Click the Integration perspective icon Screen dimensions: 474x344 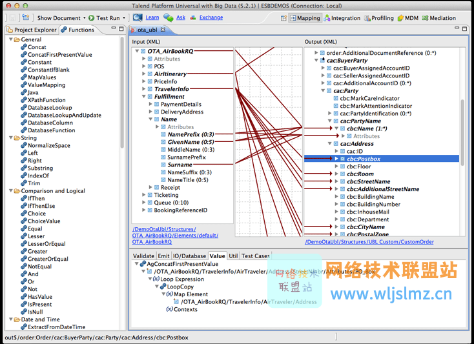click(x=327, y=18)
